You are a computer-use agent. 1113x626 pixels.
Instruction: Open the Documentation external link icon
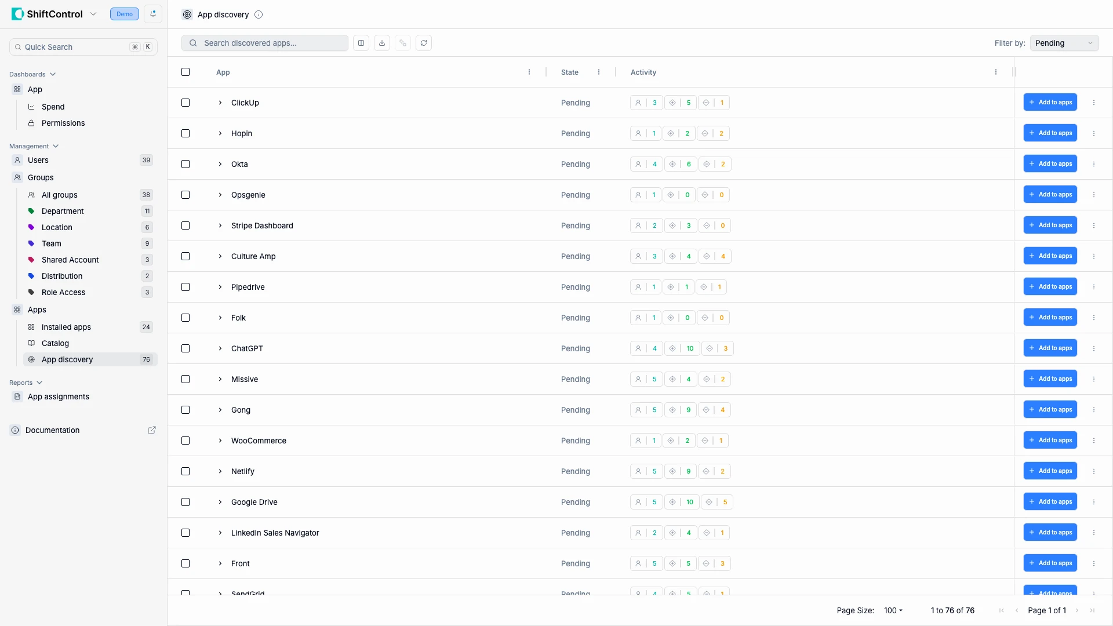coord(152,430)
